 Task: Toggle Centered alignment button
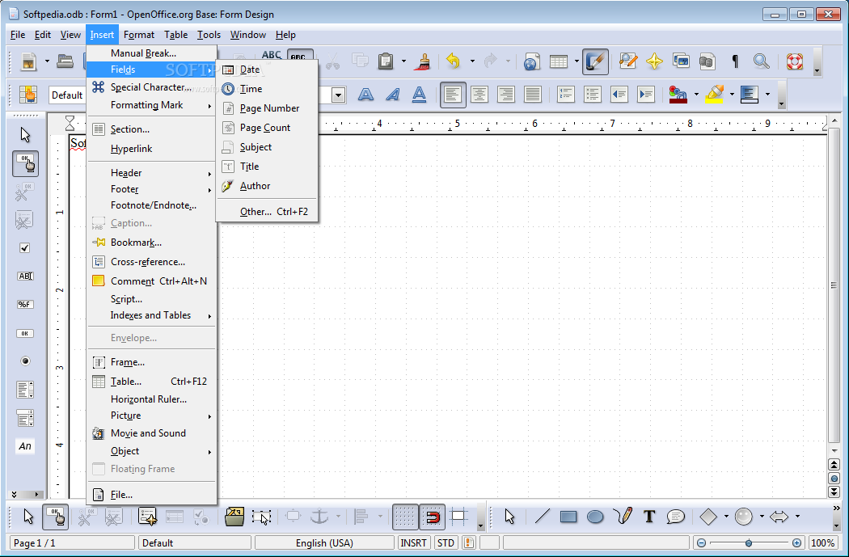point(479,95)
